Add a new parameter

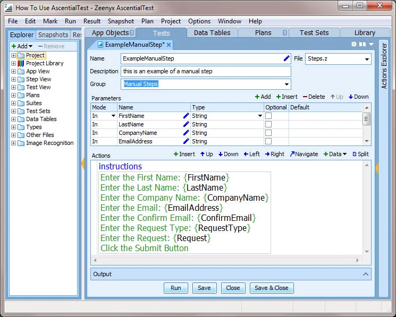263,97
